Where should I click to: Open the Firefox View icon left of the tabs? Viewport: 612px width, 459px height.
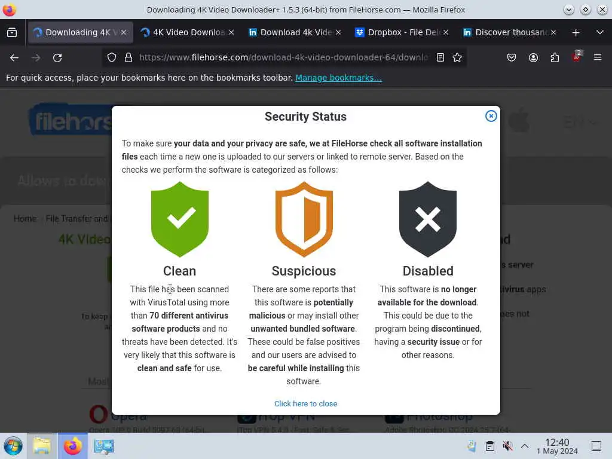coord(12,32)
